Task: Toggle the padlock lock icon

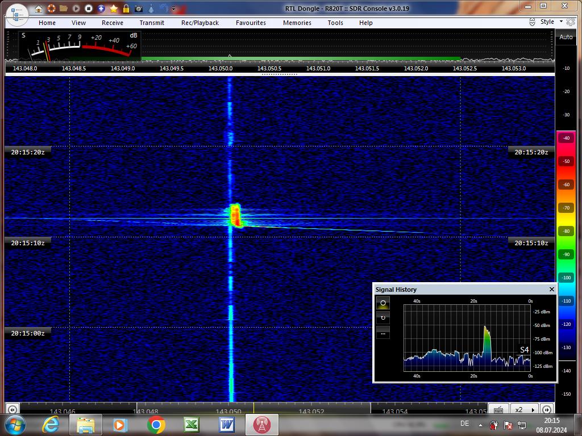Action: click(x=126, y=9)
